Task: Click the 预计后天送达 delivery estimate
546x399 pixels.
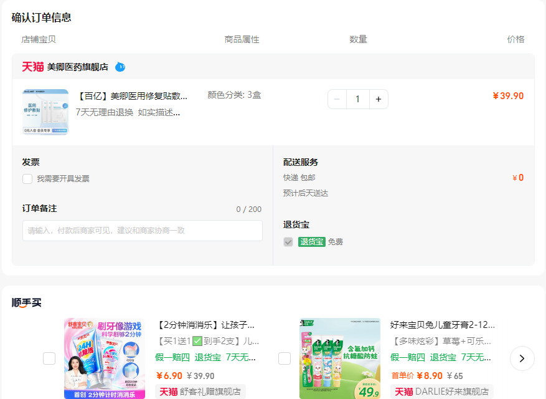Action: pos(306,193)
